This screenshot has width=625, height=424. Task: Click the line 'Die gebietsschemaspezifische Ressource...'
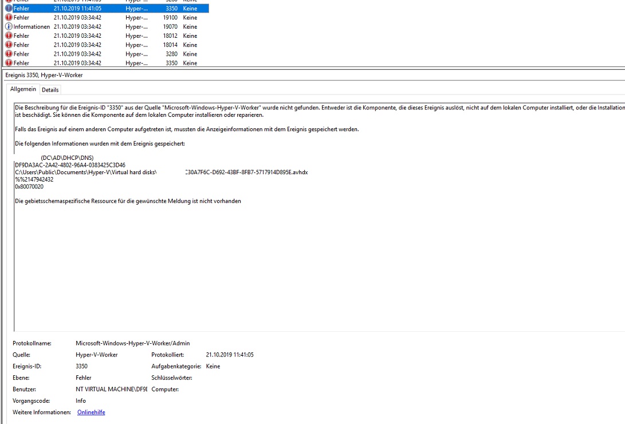coord(128,201)
